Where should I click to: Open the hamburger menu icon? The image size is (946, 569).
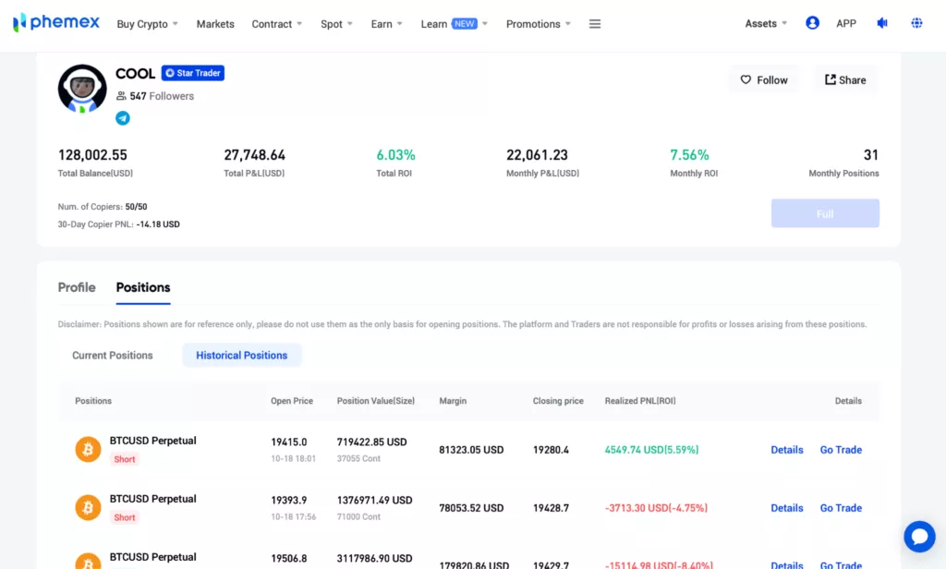point(595,24)
